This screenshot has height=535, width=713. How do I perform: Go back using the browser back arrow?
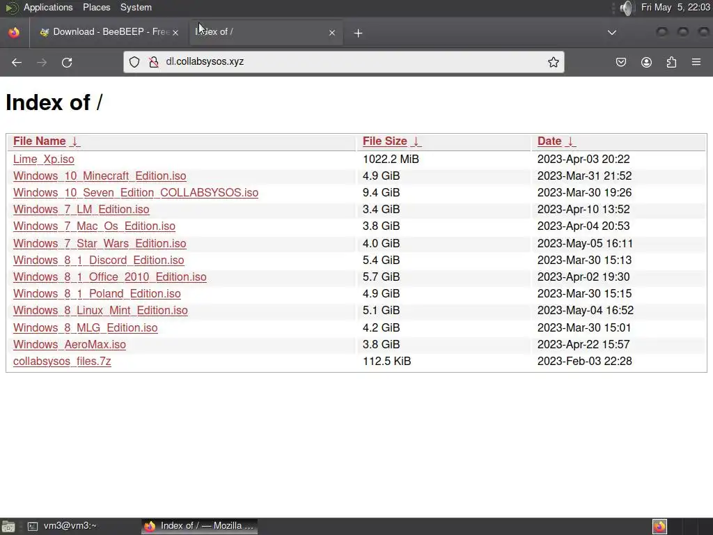(x=17, y=62)
